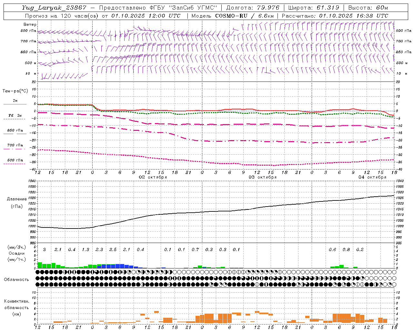
Task: Select the "Широта: 61.319" header value
Action: (314, 8)
